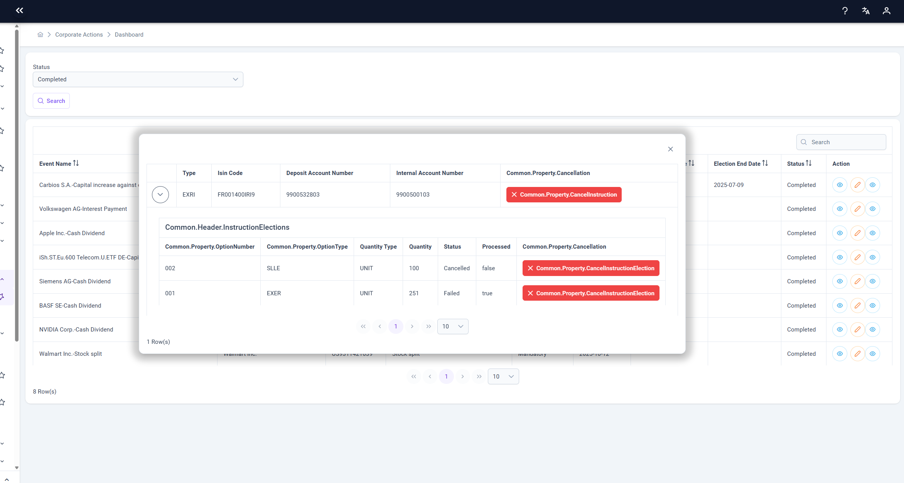904x483 pixels.
Task: View first eye icon for NVIDIA row
Action: (x=840, y=330)
